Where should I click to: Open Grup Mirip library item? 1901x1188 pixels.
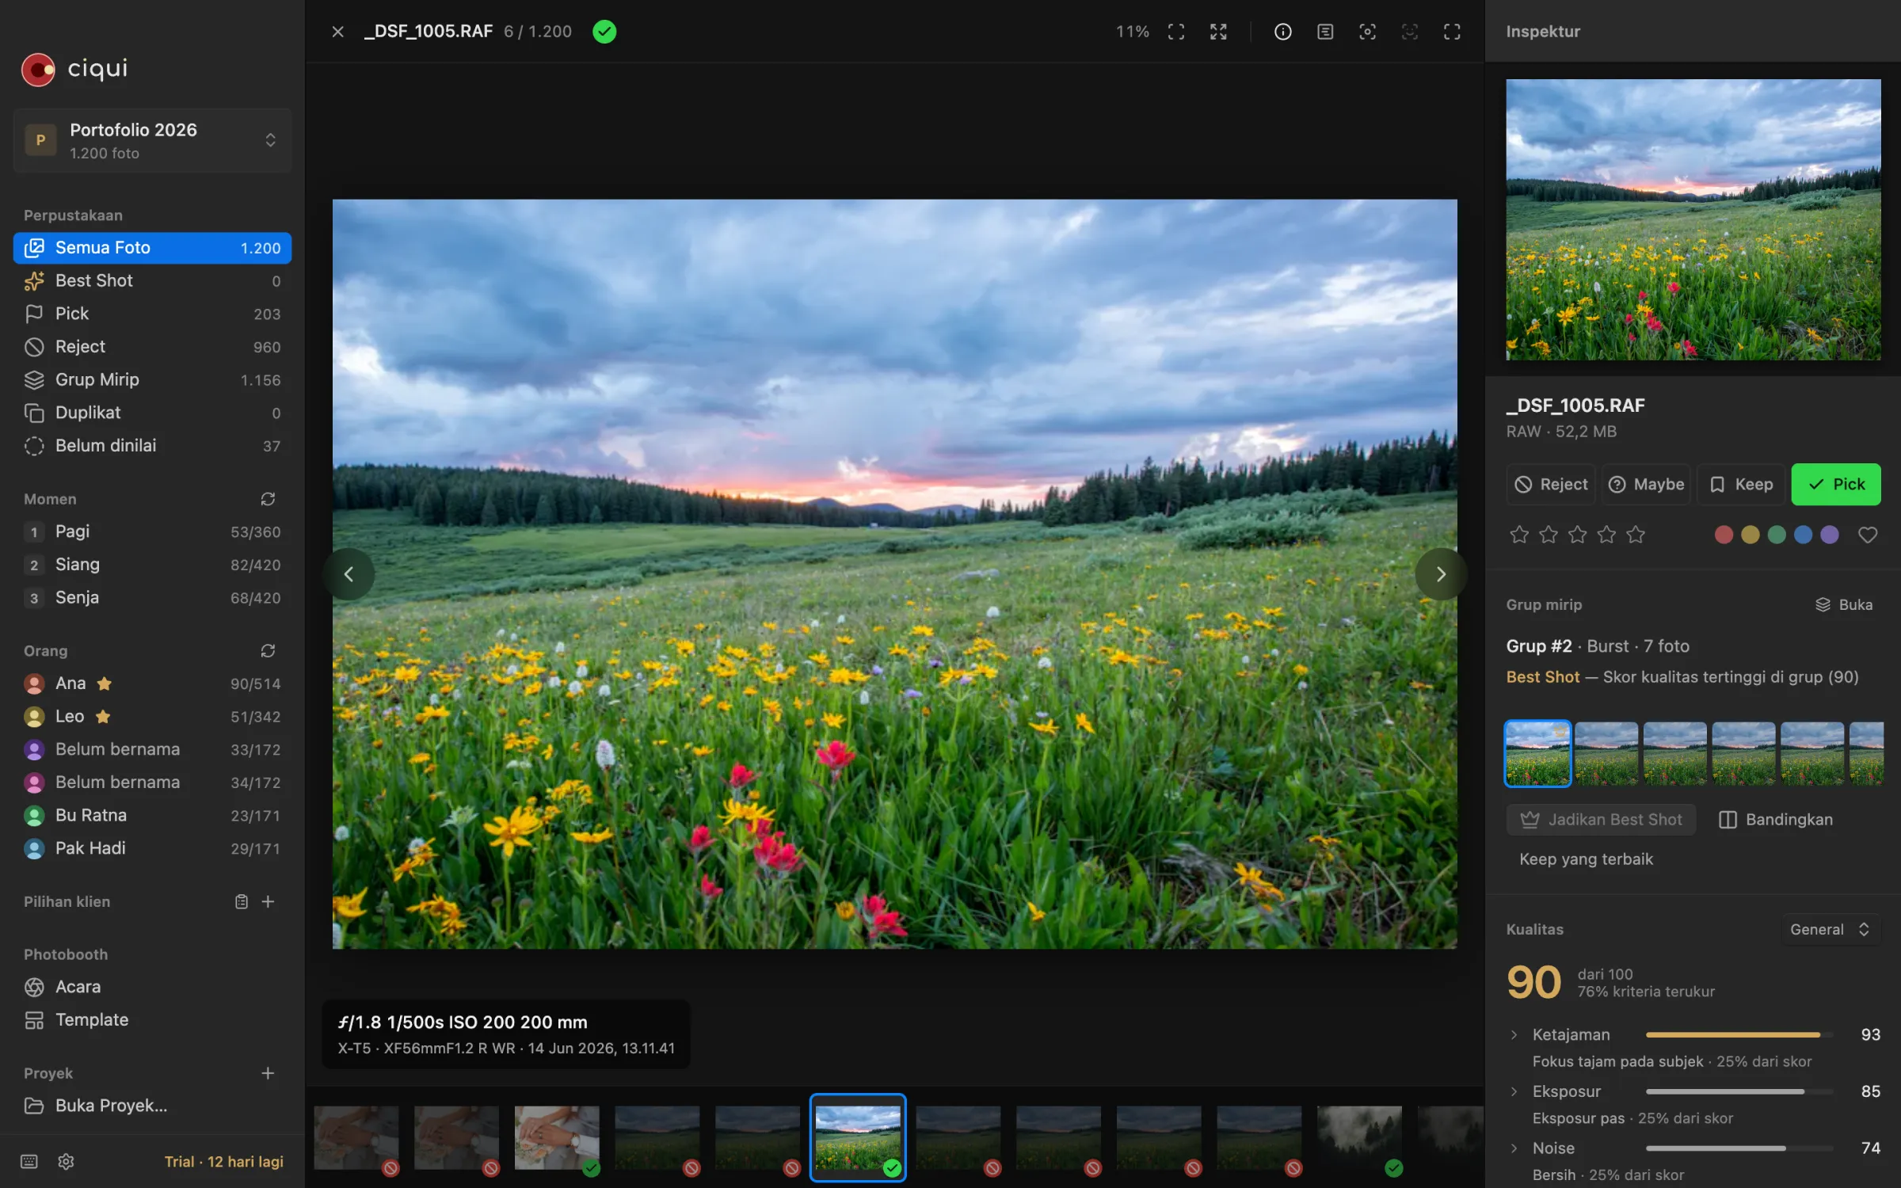coord(153,380)
